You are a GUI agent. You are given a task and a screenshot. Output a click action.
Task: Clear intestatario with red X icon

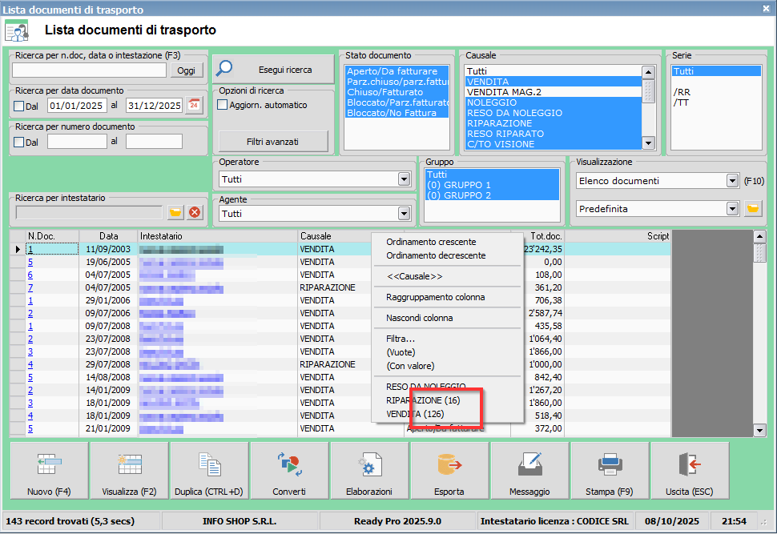pyautogui.click(x=194, y=212)
